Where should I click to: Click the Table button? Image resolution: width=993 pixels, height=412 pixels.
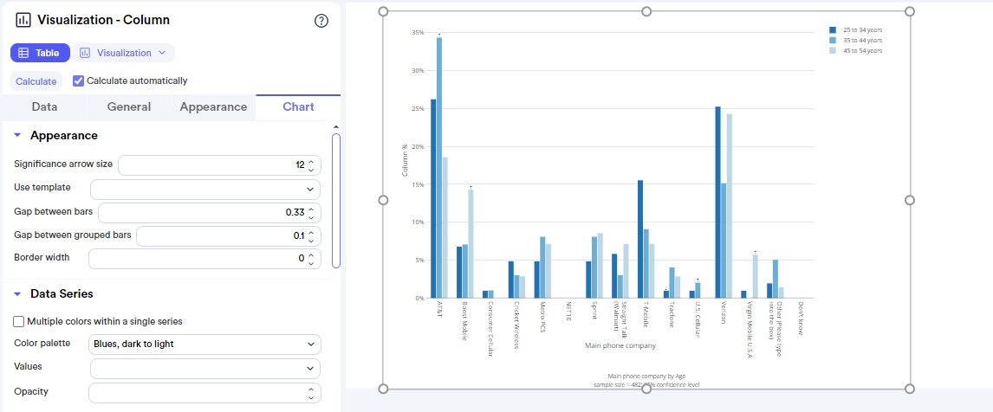click(40, 53)
